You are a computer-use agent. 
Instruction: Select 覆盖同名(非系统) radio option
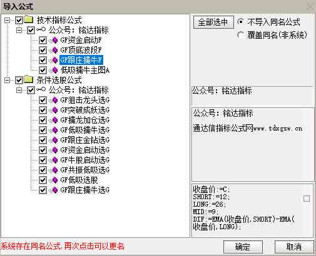click(240, 35)
